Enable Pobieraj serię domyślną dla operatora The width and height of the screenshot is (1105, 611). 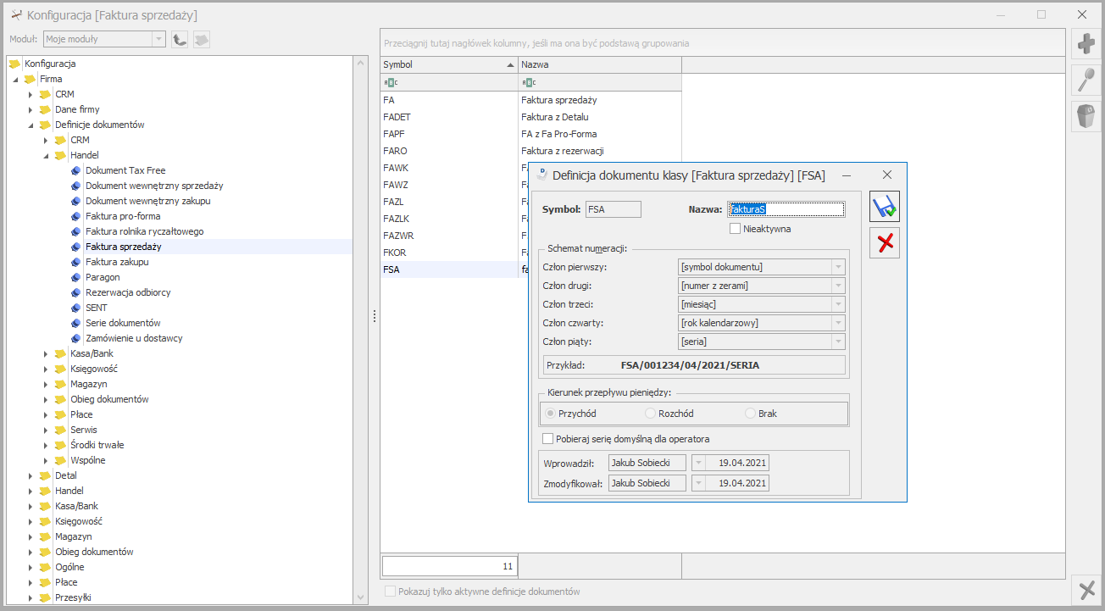point(547,439)
